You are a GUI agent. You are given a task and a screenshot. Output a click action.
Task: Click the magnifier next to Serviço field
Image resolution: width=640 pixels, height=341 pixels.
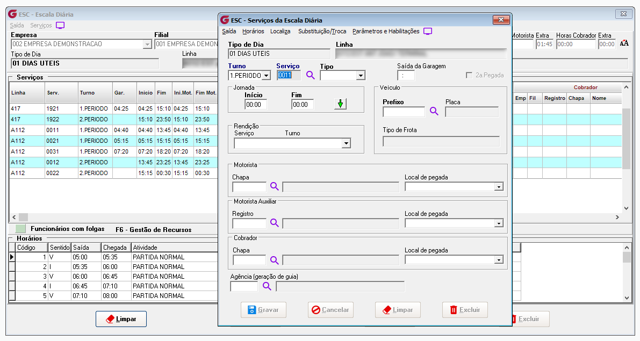tap(311, 76)
